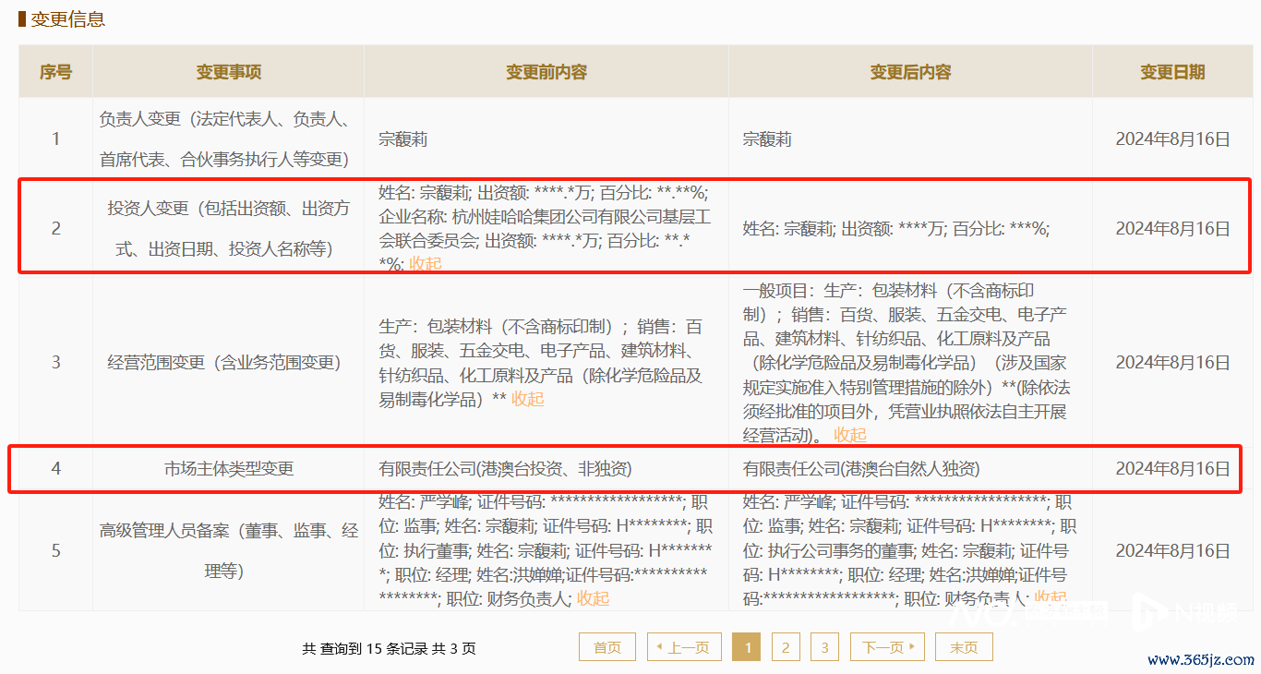This screenshot has width=1261, height=674.
Task: Click the 变更日期 column header
Action: (1172, 72)
